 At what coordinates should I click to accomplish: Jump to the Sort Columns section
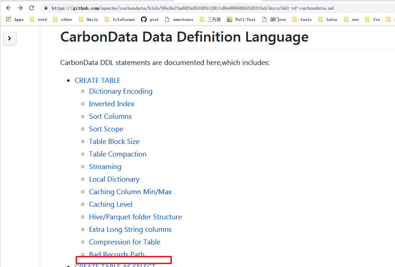[110, 116]
